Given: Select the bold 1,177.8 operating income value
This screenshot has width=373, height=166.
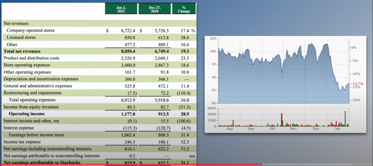Looking at the screenshot, I should pyautogui.click(x=128, y=114).
